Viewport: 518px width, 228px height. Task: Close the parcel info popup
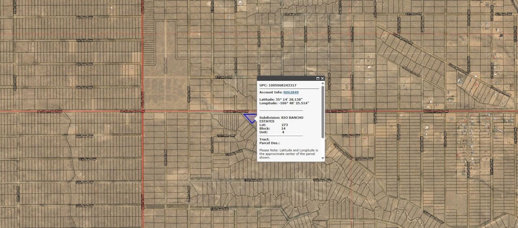coord(323,78)
